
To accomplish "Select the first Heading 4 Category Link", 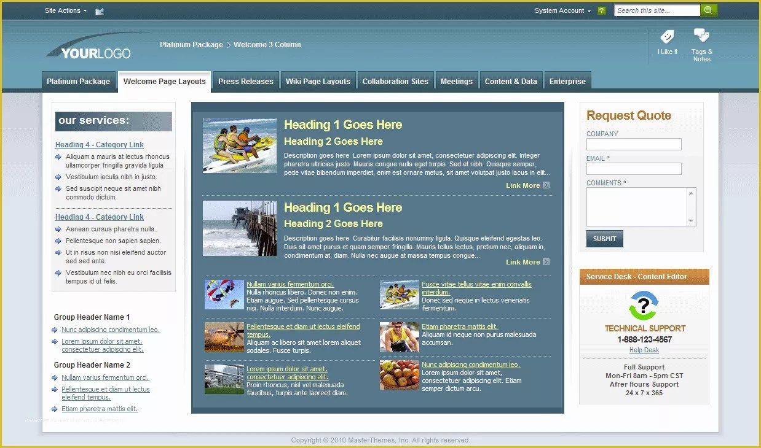I will (x=99, y=144).
